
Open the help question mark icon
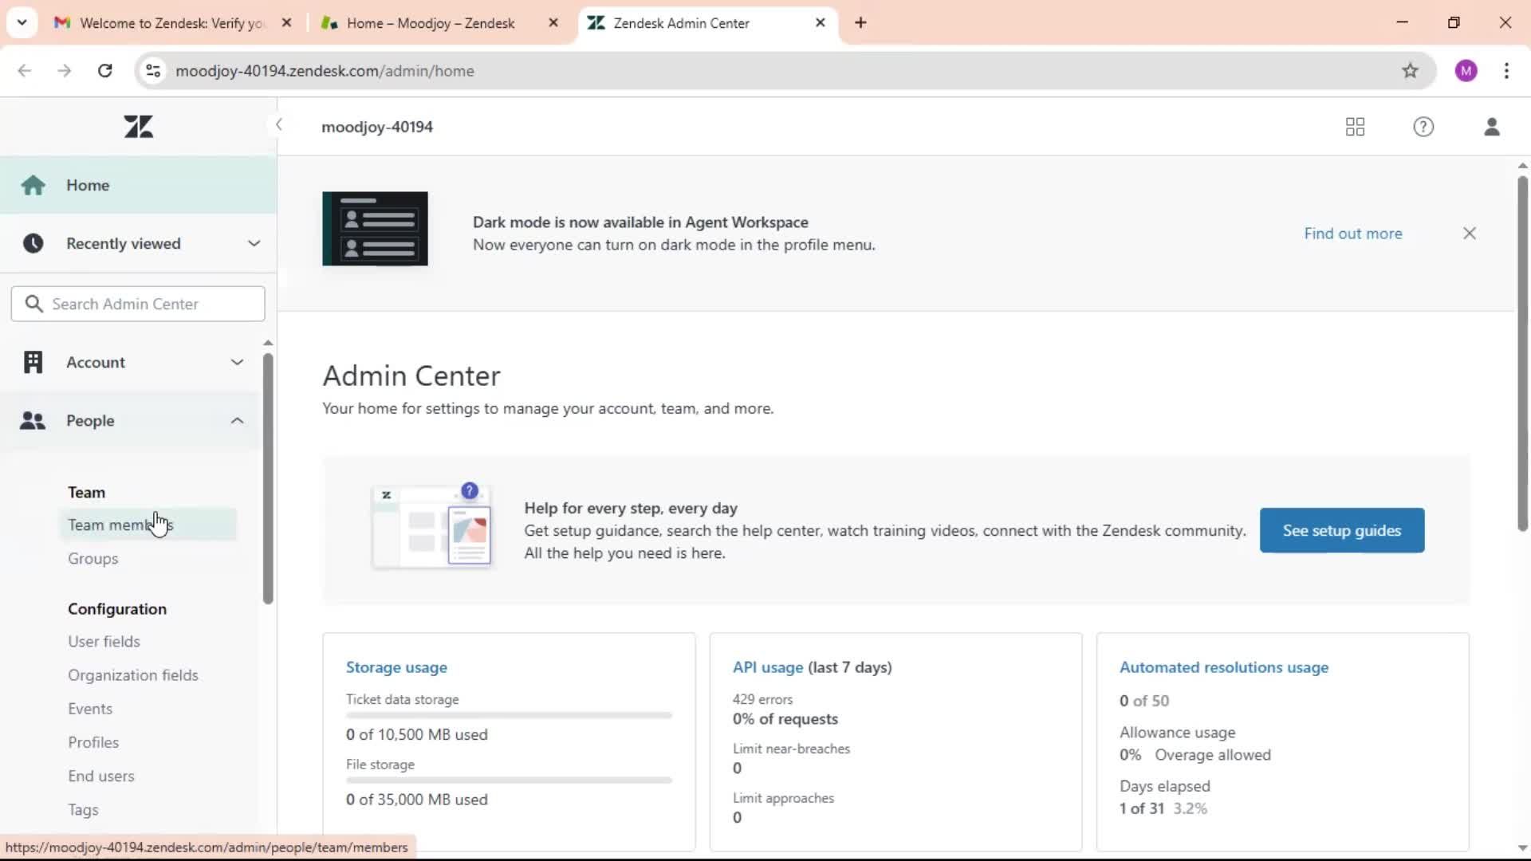[x=1423, y=127]
